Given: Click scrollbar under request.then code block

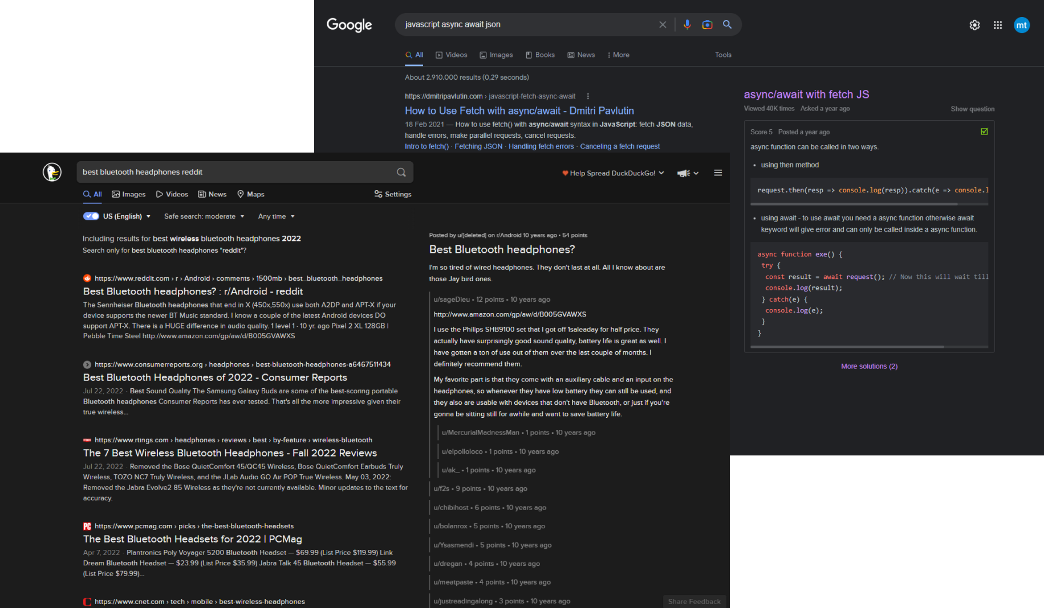Looking at the screenshot, I should click(854, 204).
